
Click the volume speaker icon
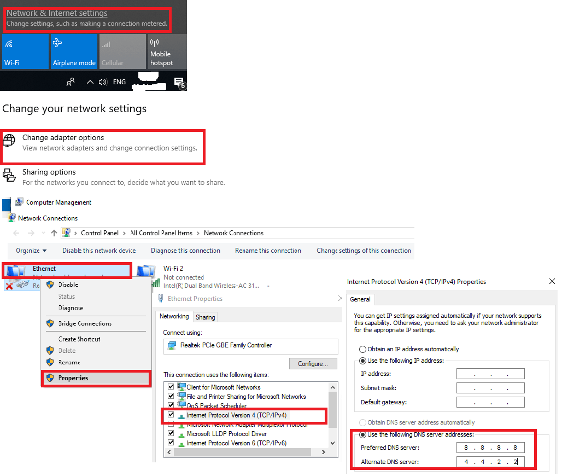click(x=103, y=82)
